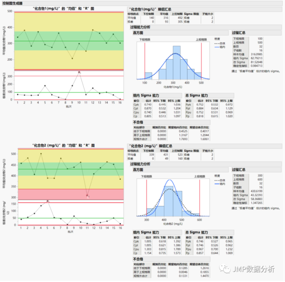The image size is (285, 282).
Task: Click 总体 dashed legend entry in first histogram
Action: coord(220,44)
